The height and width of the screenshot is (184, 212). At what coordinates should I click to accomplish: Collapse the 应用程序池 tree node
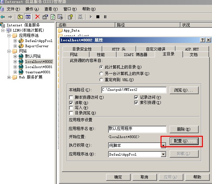click(9, 35)
